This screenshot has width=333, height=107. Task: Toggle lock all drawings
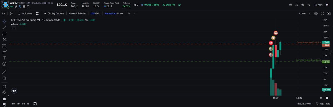[x=4, y=98]
